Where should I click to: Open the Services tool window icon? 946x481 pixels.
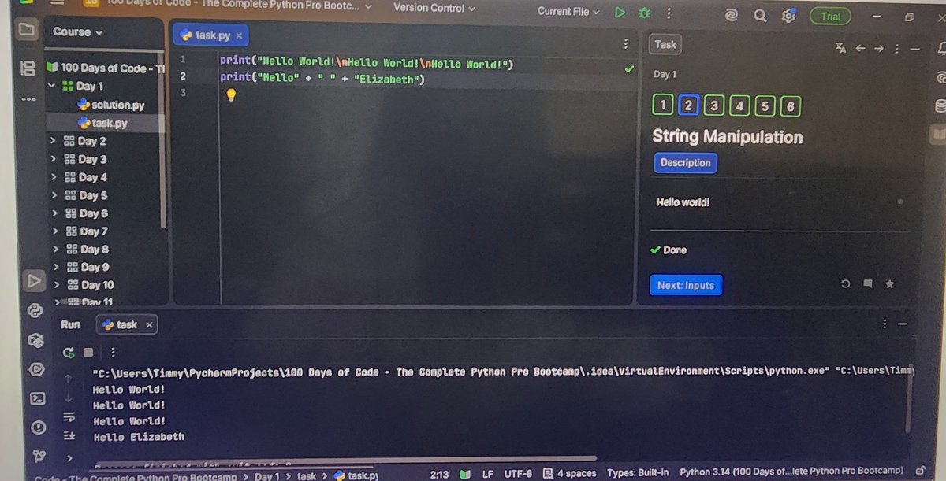36,368
